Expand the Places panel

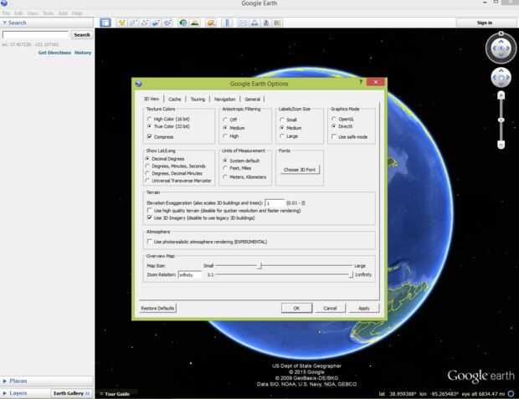point(5,381)
